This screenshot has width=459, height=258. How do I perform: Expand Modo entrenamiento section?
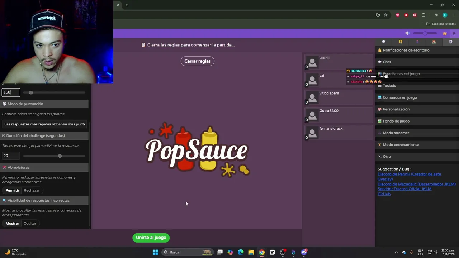[417, 145]
